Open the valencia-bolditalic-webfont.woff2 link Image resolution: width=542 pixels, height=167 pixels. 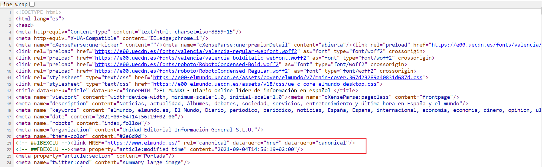pyautogui.click(x=200, y=58)
